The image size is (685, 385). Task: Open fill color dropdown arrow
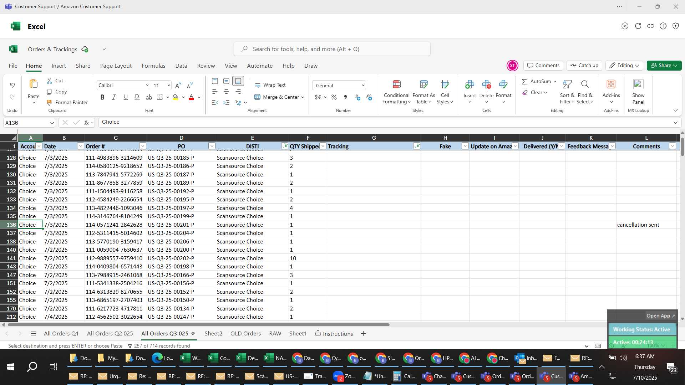[183, 97]
